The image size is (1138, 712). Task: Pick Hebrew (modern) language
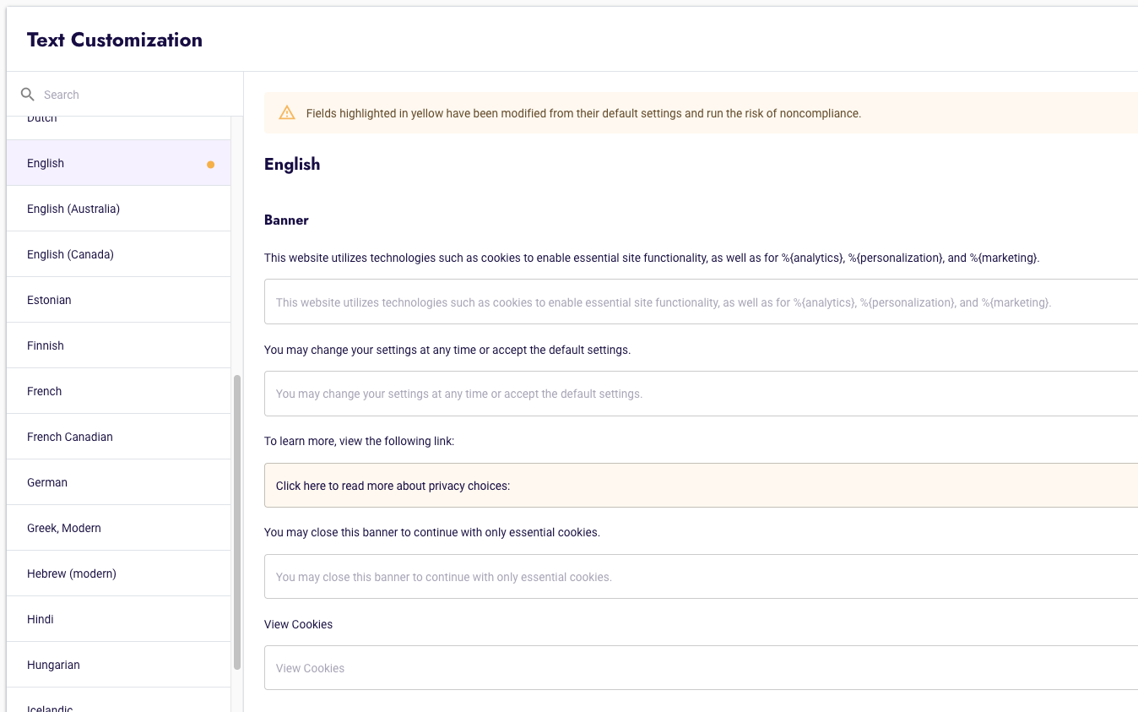pos(118,573)
